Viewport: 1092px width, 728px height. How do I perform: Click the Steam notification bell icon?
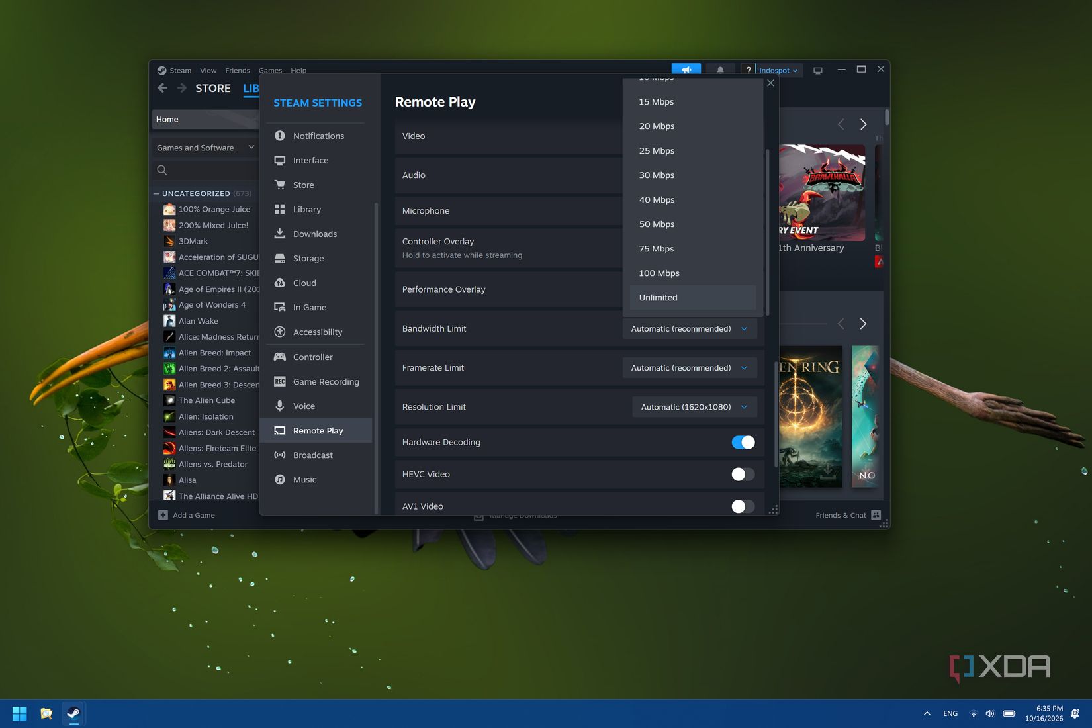pos(720,69)
